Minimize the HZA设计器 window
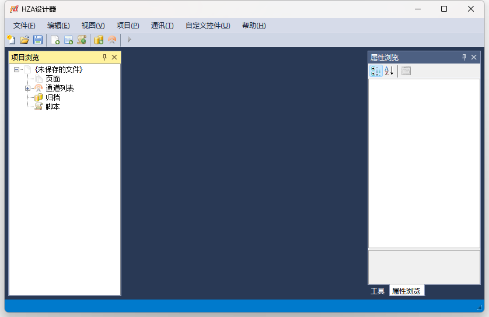Image resolution: width=489 pixels, height=317 pixels. [x=418, y=9]
